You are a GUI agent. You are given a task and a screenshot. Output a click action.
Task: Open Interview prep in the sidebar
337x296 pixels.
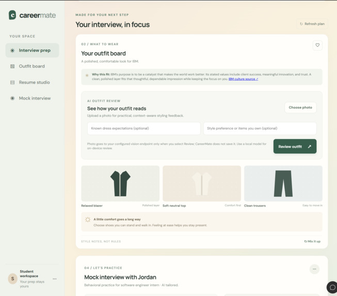click(x=32, y=50)
